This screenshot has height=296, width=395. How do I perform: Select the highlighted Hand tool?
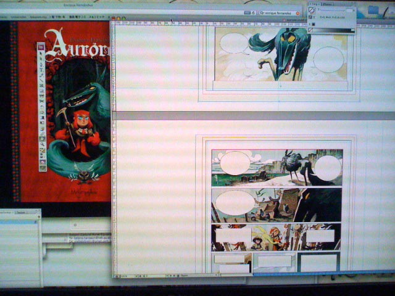[42, 139]
